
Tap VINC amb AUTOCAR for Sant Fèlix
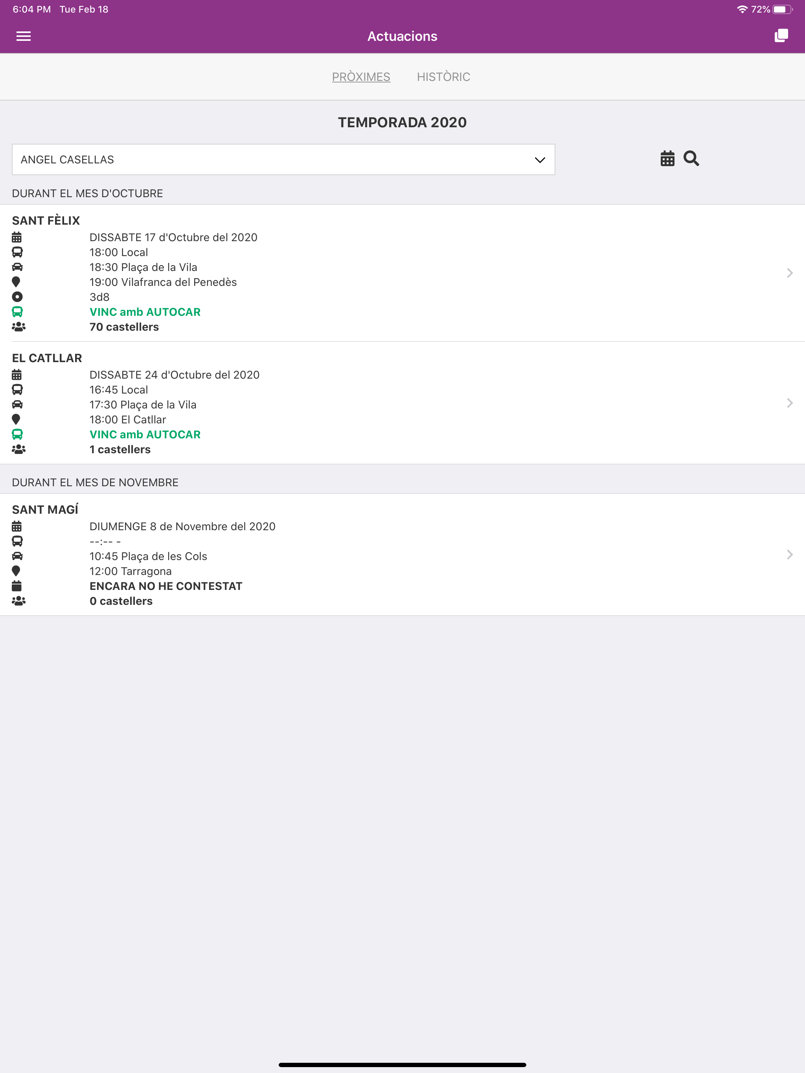tap(145, 312)
